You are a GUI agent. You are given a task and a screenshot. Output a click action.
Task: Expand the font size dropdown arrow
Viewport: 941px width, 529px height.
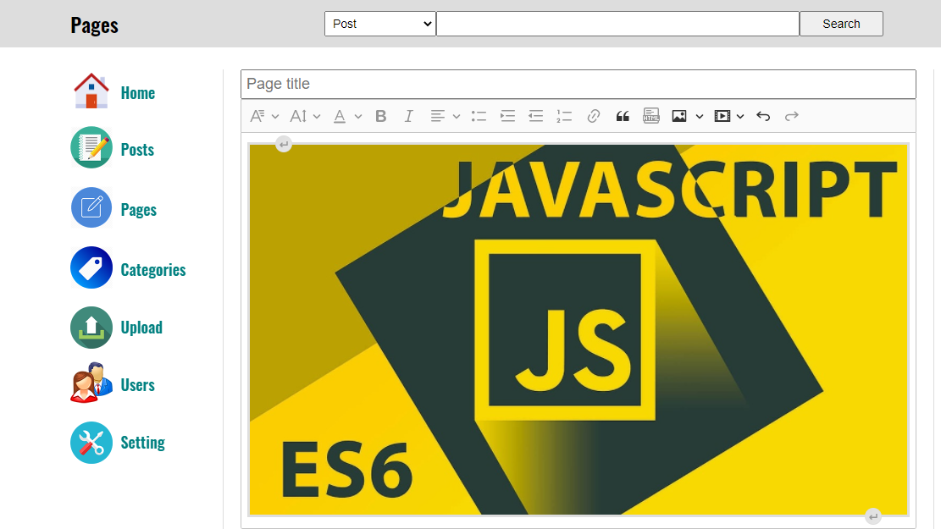click(316, 117)
